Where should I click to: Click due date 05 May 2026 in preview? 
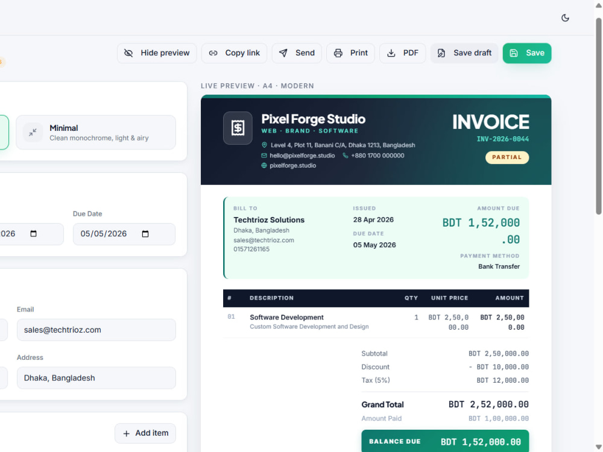coord(374,245)
